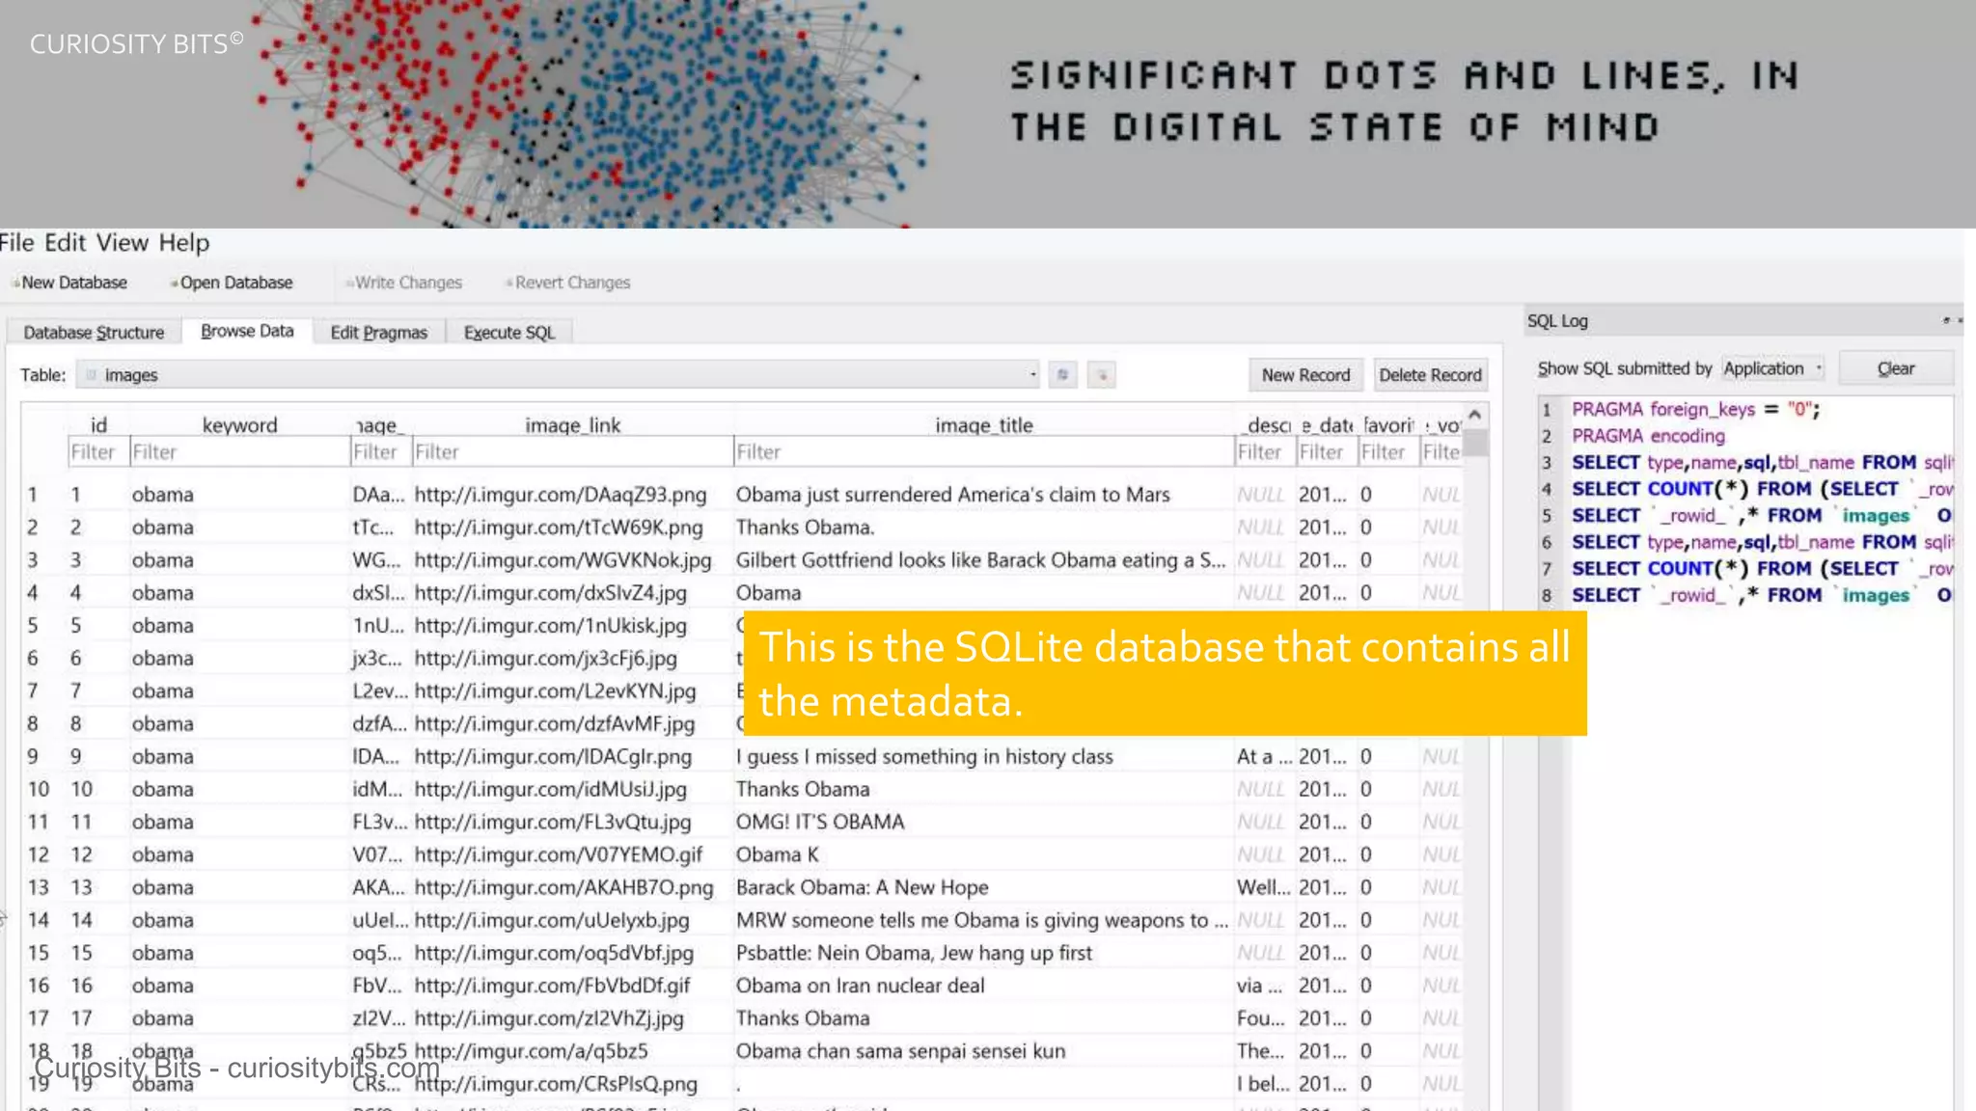This screenshot has height=1111, width=1976.
Task: Switch to Browse Data tab
Action: 247,331
